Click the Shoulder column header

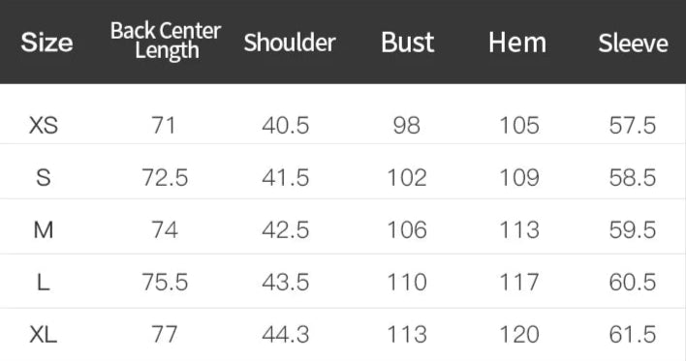(x=290, y=43)
